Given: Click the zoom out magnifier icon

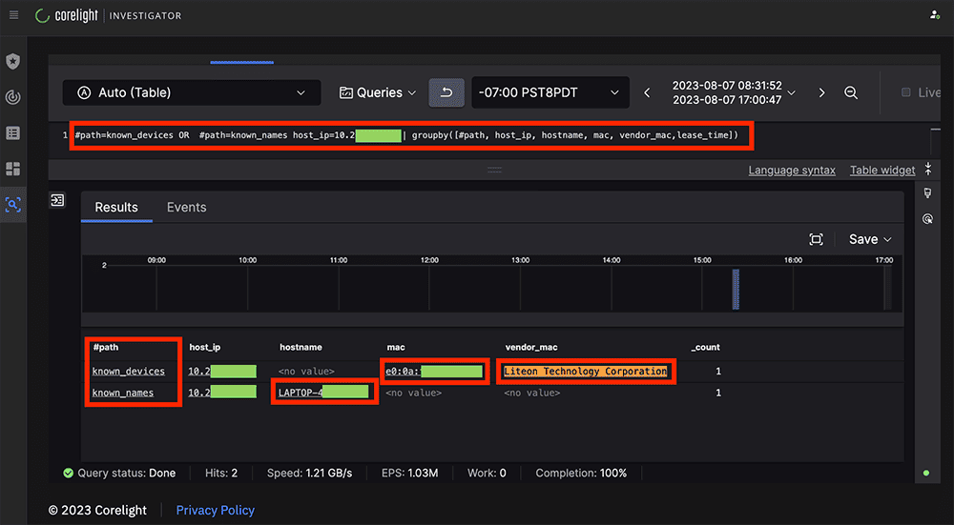Looking at the screenshot, I should pos(851,92).
